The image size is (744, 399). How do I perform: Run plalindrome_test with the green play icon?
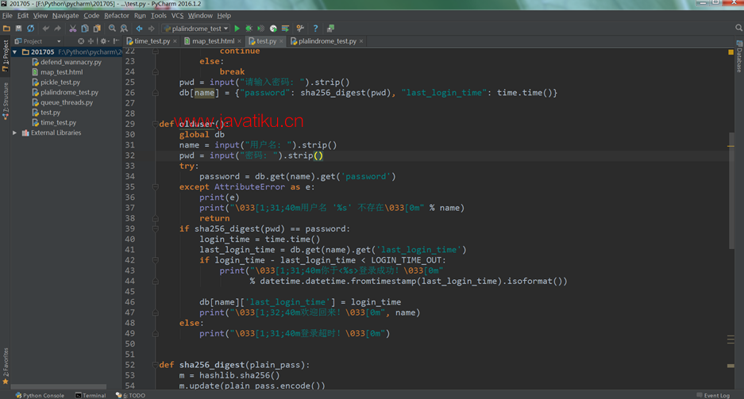tap(237, 29)
